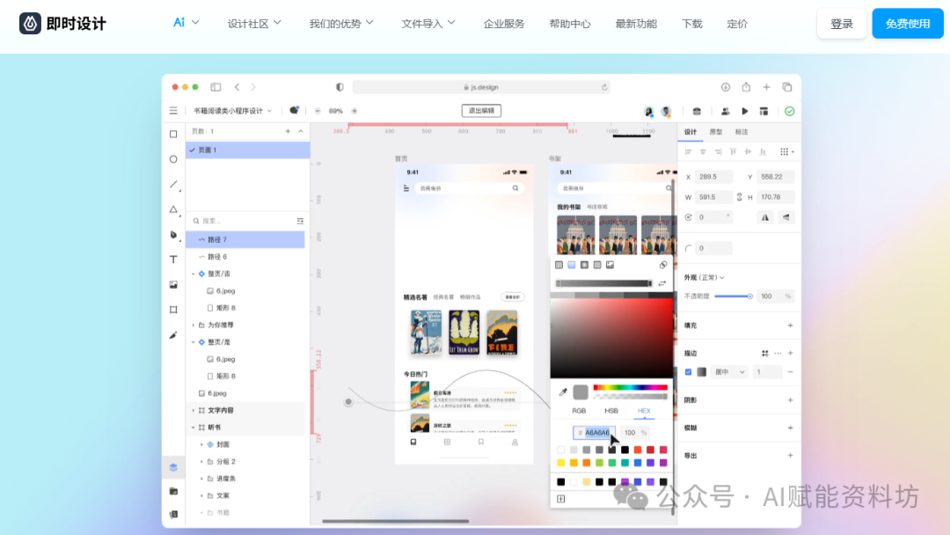Viewport: 950px width, 535px height.
Task: Select the Image tool in toolbar
Action: tap(173, 284)
